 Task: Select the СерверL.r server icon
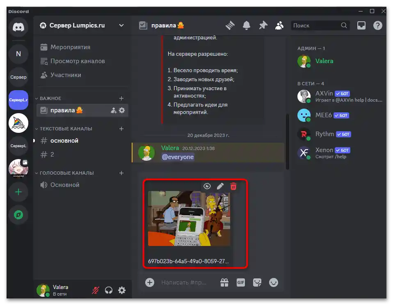pyautogui.click(x=18, y=100)
